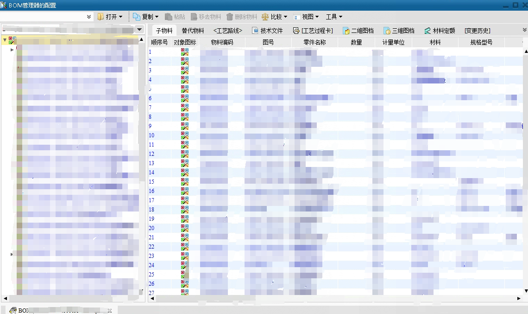
Task: Open the 比较 compare scales icon
Action: click(x=265, y=17)
